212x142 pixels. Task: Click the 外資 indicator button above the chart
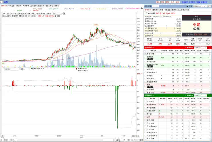8,13
